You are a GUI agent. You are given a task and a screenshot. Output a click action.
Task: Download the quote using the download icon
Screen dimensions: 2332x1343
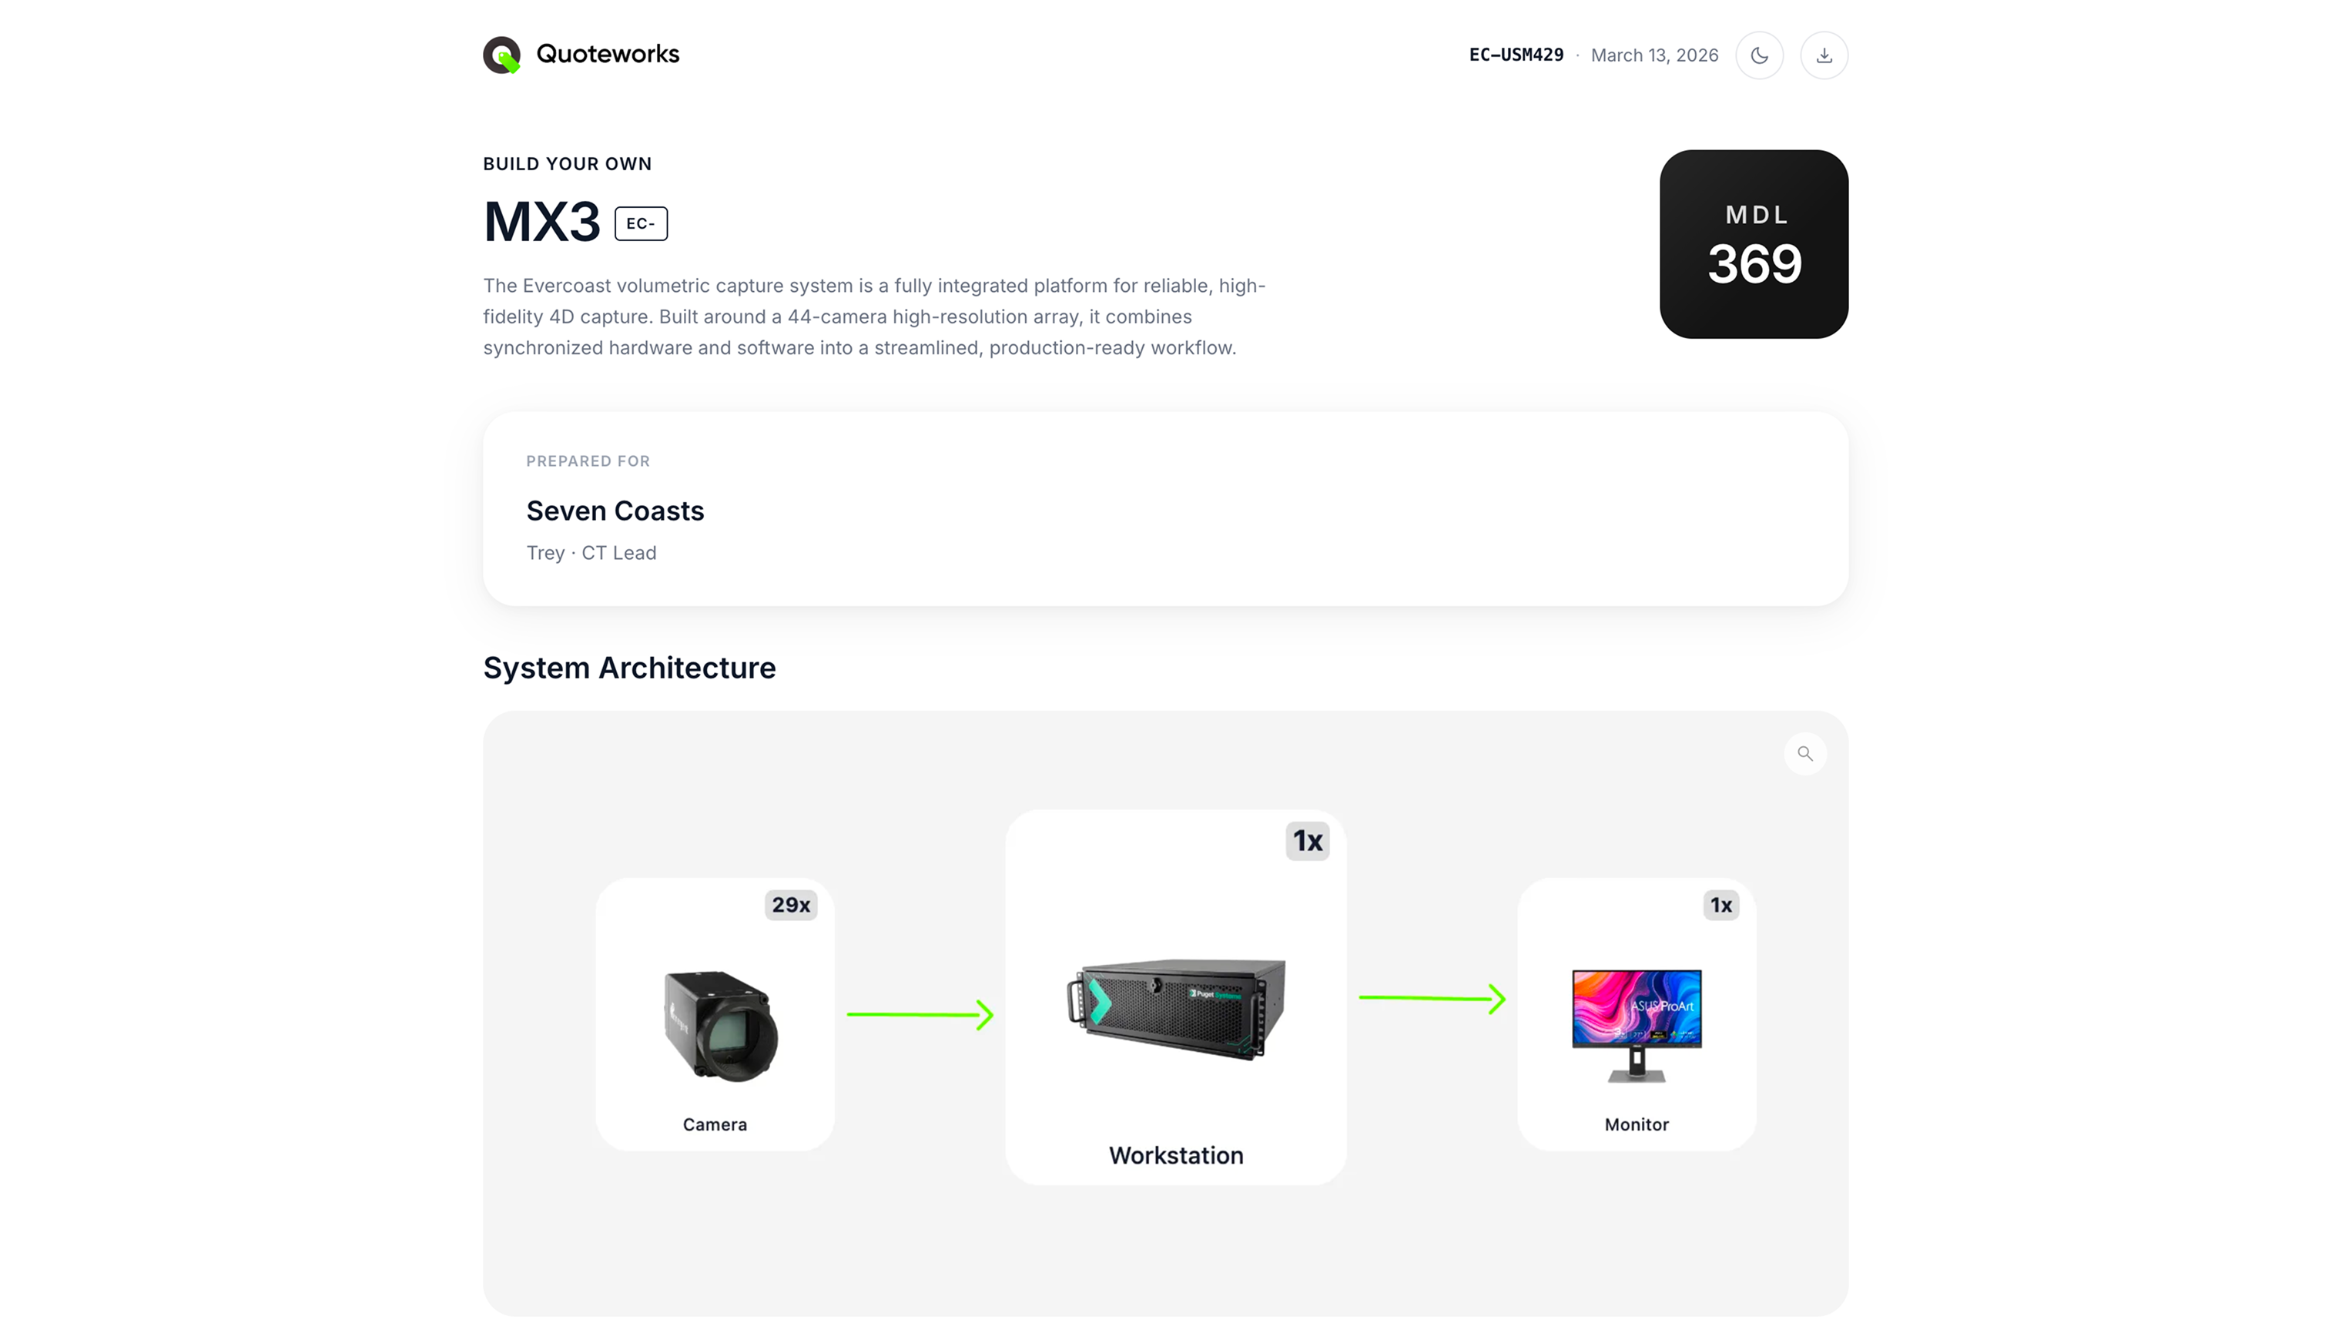coord(1824,55)
